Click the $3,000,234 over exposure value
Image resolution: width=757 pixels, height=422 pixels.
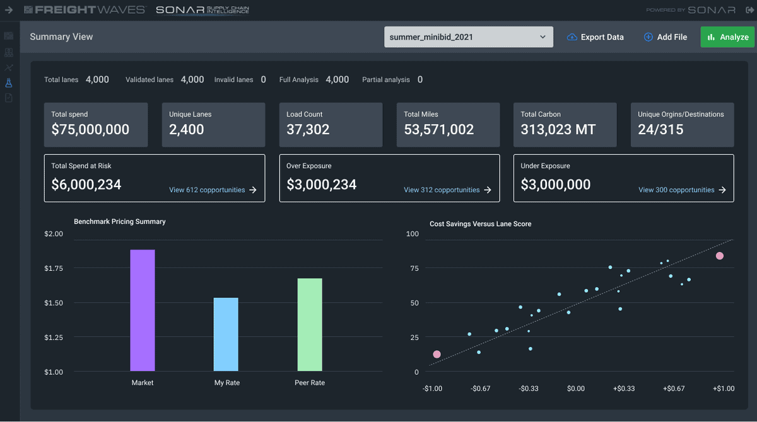322,185
